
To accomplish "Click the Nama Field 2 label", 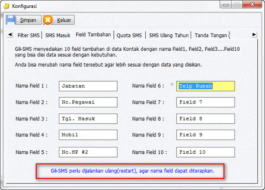I will coord(31,102).
